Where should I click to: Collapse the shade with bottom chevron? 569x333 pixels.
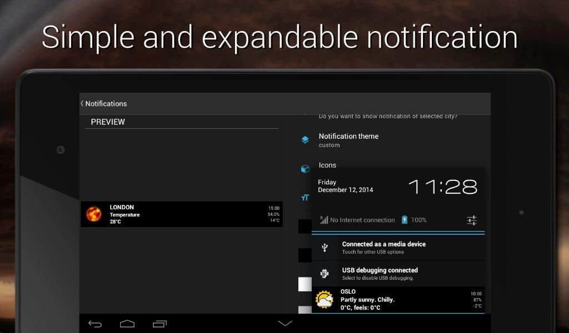coord(285,323)
